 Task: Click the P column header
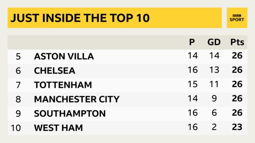point(192,42)
